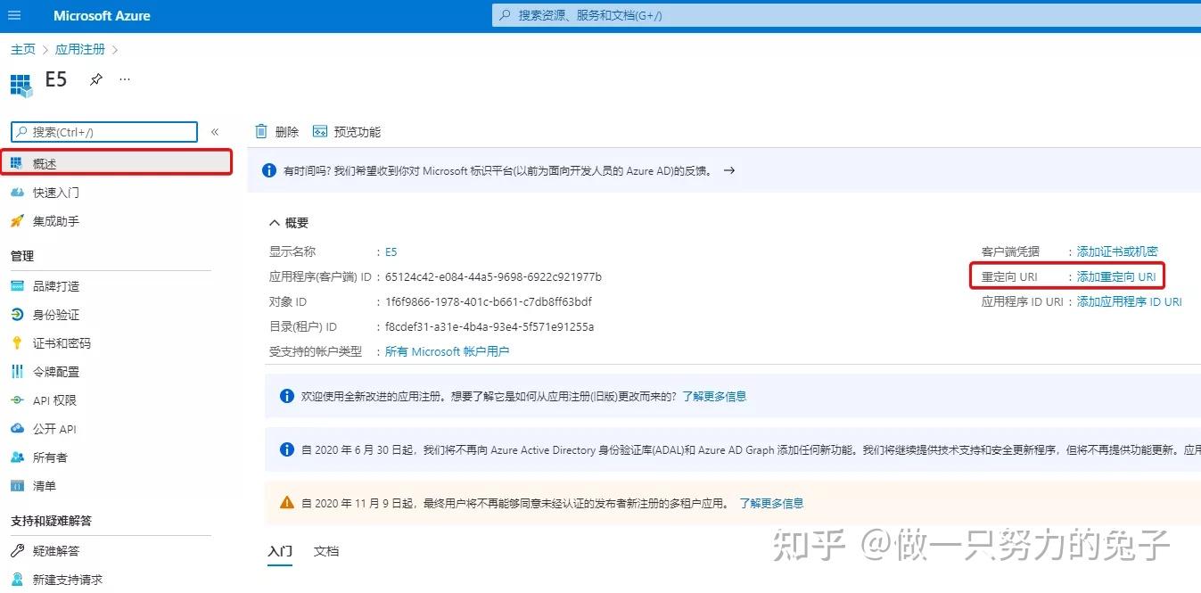This screenshot has height=593, width=1201.
Task: Click the 搜索(Ctrl+/) input field
Action: click(x=103, y=131)
